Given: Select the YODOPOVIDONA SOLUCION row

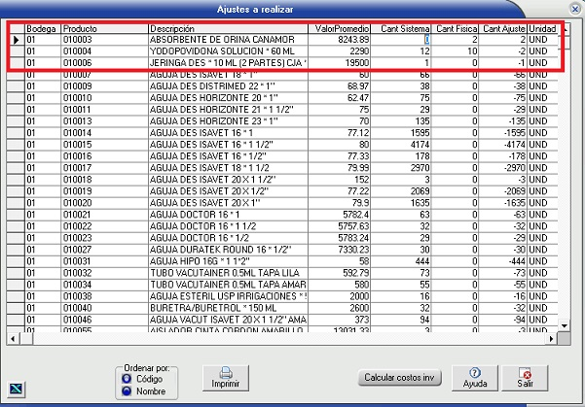Looking at the screenshot, I should click(x=229, y=51).
